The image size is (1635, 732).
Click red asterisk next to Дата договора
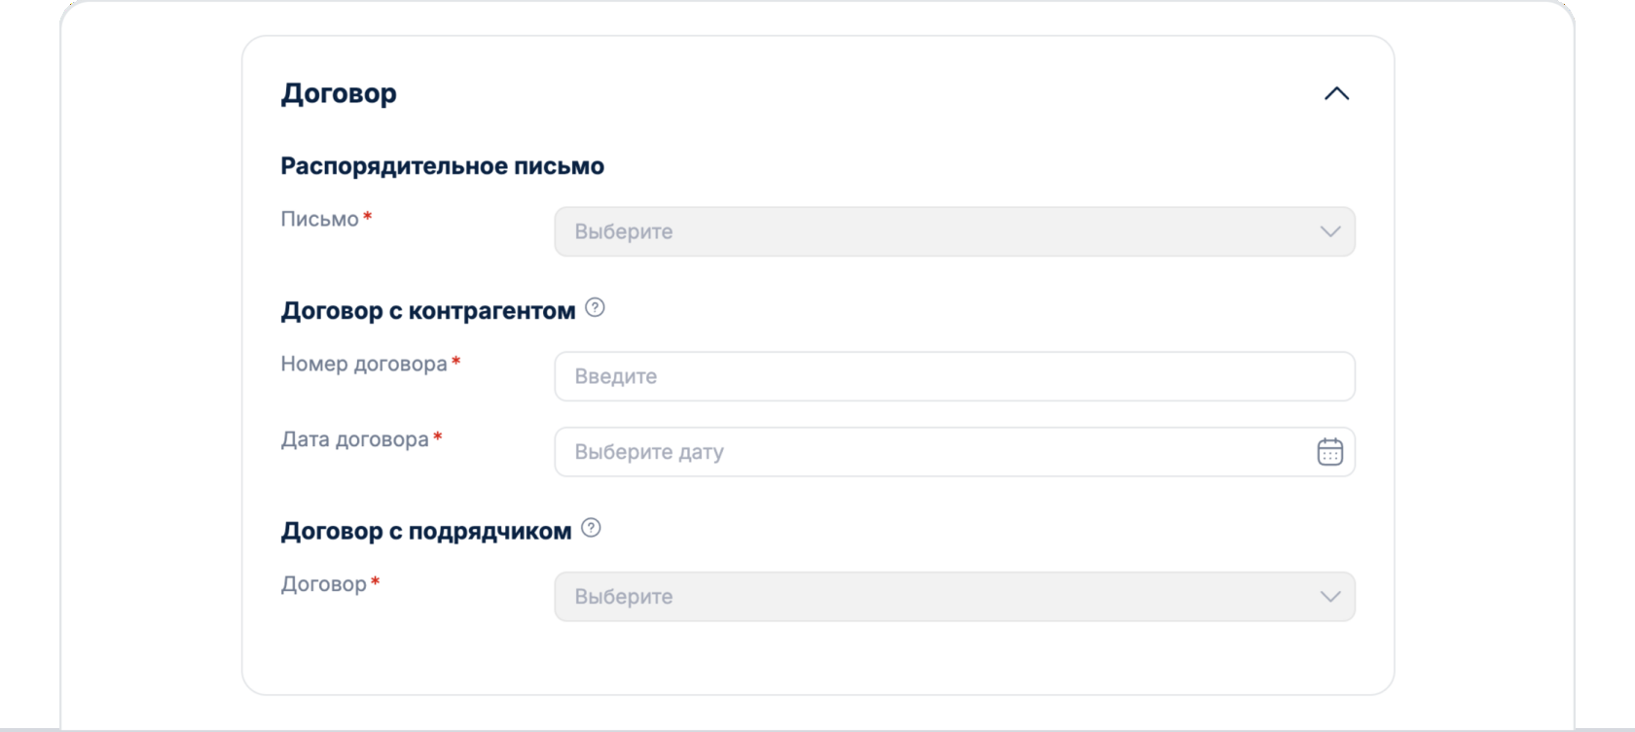438,437
